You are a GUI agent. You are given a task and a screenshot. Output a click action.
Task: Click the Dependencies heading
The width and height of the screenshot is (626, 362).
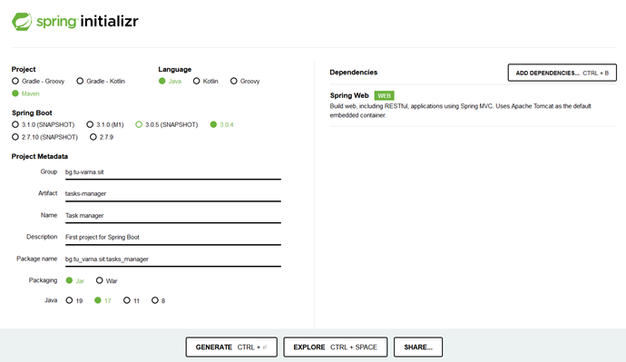point(353,73)
